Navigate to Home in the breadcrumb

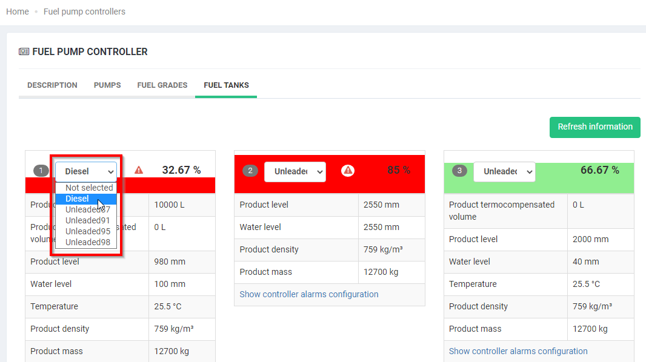pyautogui.click(x=18, y=12)
